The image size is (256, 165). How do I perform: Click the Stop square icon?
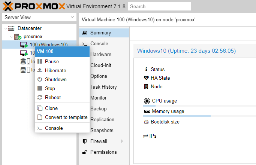(40, 88)
